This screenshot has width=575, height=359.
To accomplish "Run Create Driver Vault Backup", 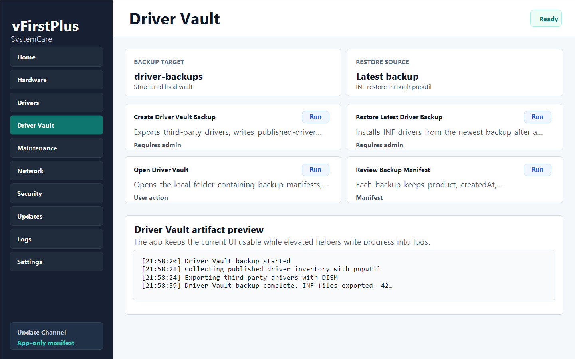I will point(315,117).
